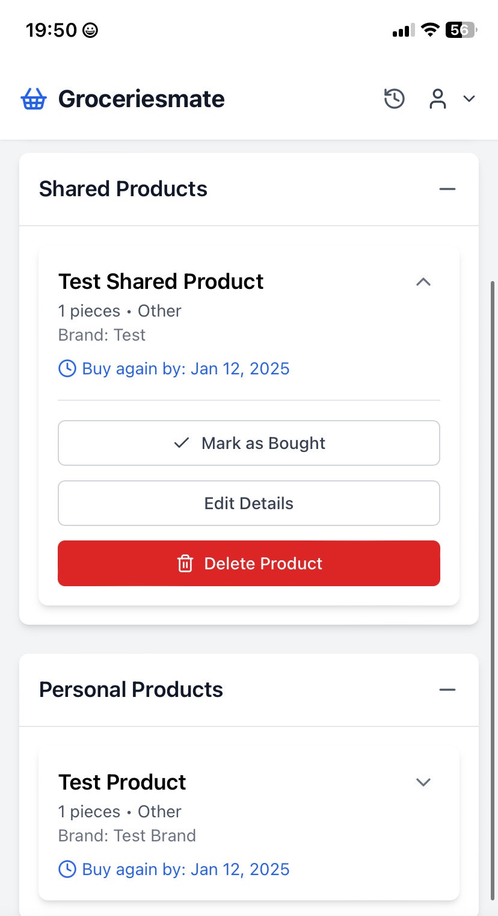
Task: Collapse the Shared Products section
Action: pos(447,189)
